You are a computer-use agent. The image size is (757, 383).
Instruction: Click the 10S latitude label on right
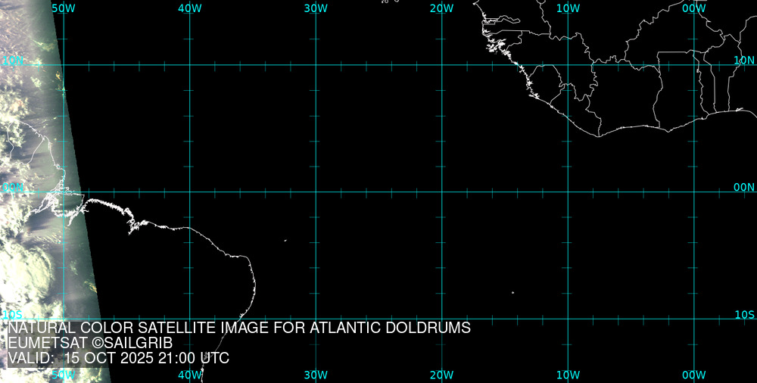(x=744, y=314)
